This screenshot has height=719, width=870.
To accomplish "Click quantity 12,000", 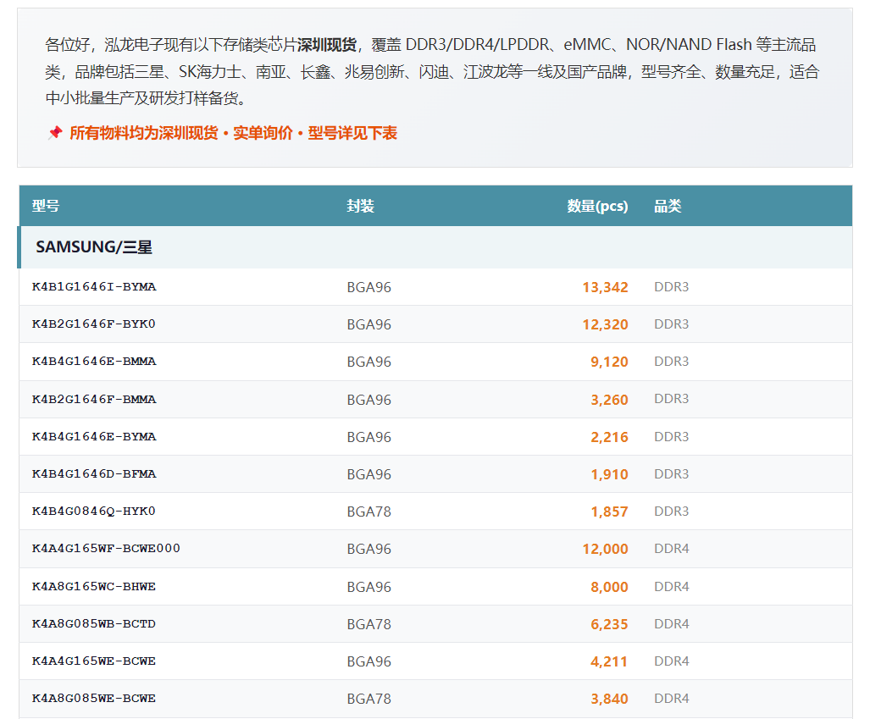I will [x=606, y=549].
